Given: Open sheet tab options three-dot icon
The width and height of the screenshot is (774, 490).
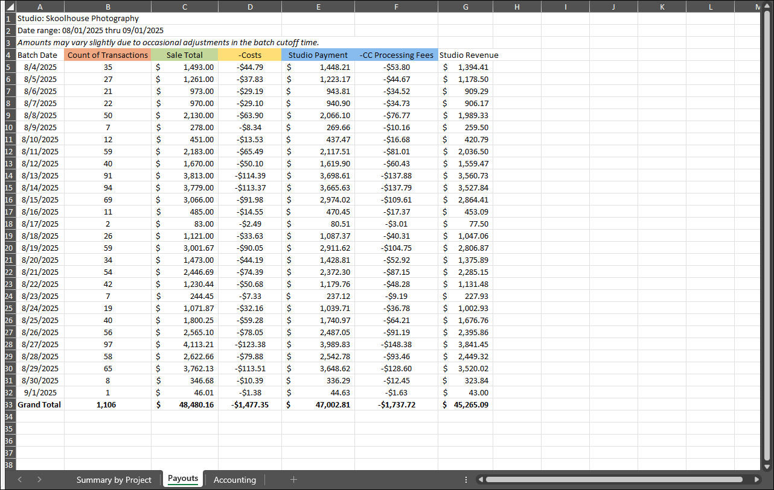Looking at the screenshot, I should tap(465, 480).
